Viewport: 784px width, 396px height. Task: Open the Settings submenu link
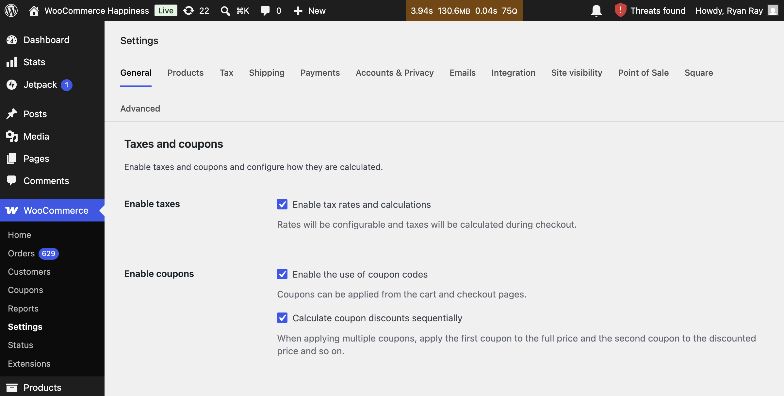(x=25, y=327)
